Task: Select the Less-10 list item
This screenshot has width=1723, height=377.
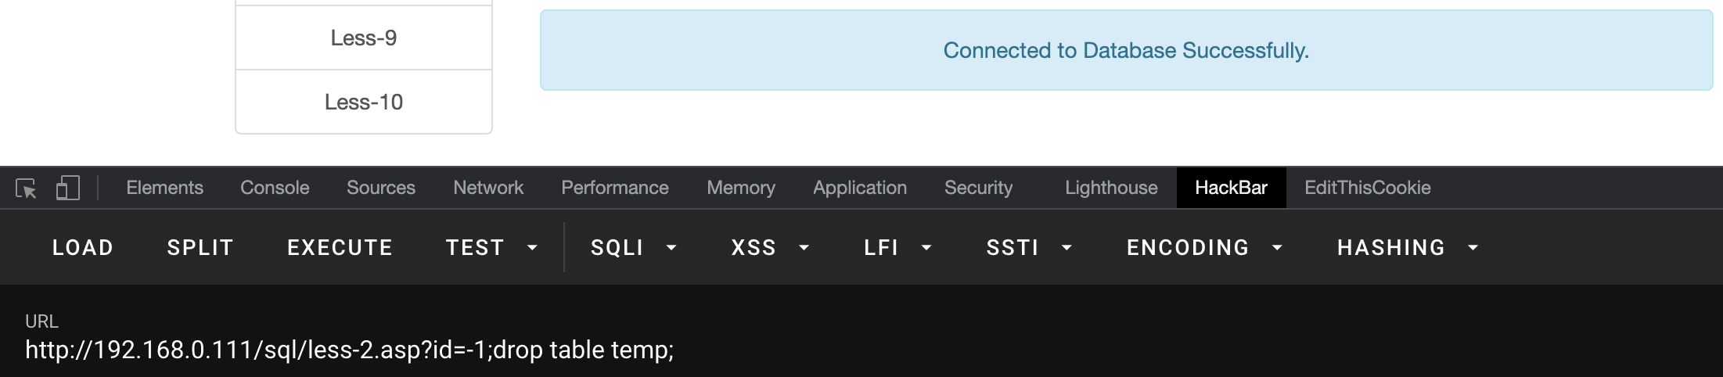Action: [x=364, y=102]
